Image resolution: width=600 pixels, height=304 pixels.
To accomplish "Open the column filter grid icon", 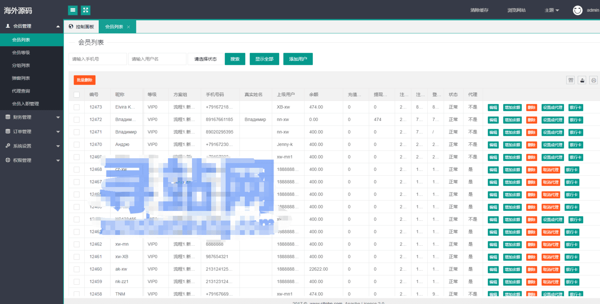I will pos(571,80).
